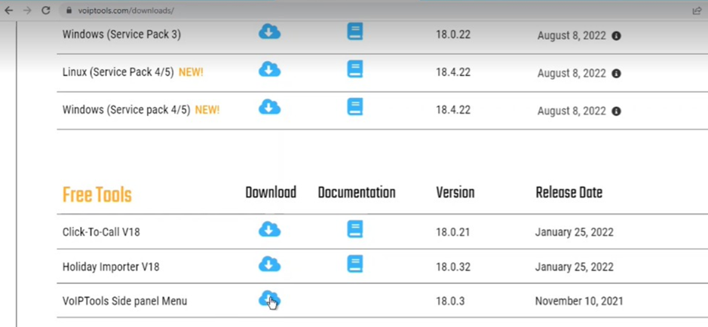The height and width of the screenshot is (327, 708).
Task: View site security lock info
Action: point(69,11)
